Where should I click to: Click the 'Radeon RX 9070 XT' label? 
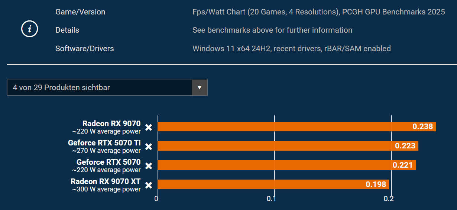tap(106, 181)
